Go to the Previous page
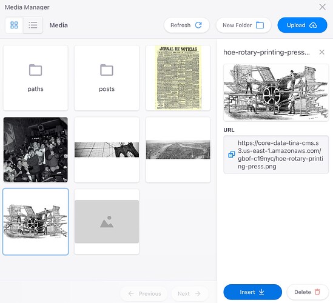 coord(144,294)
